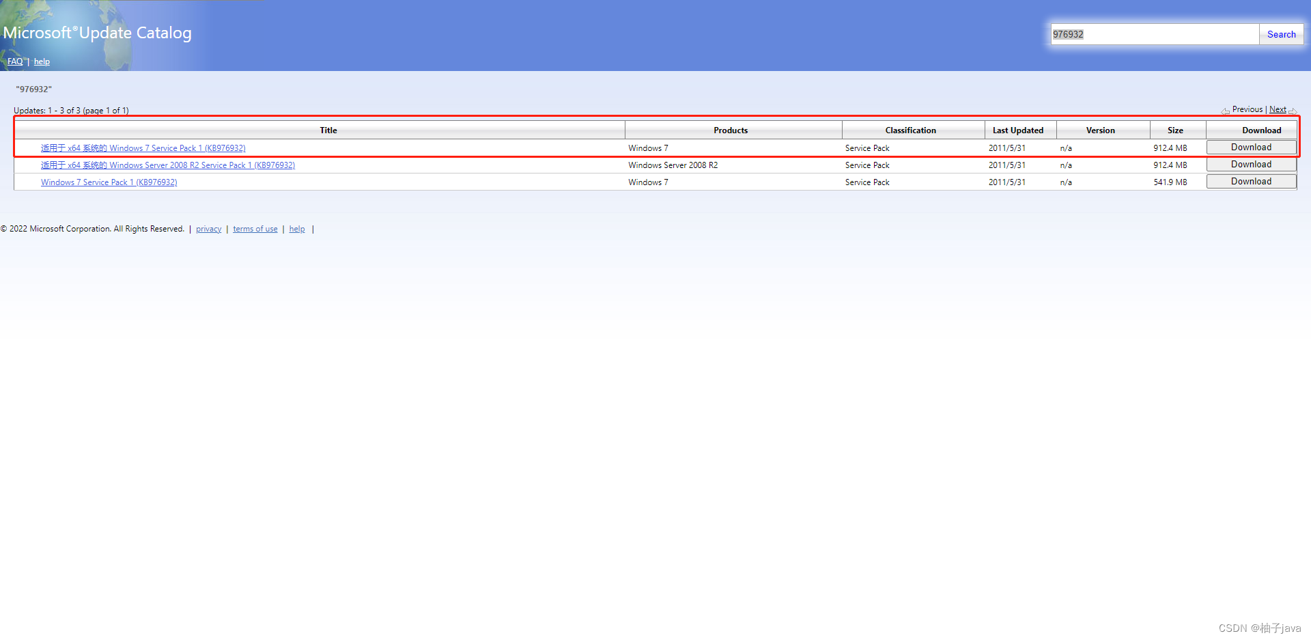Open the help link in the footer
The width and height of the screenshot is (1311, 640).
click(x=297, y=229)
